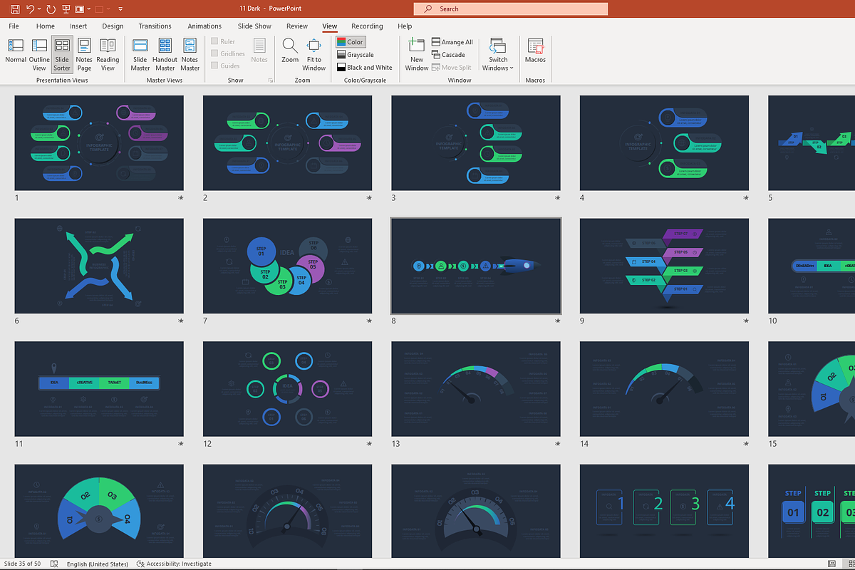Switch to the Review tab
The height and width of the screenshot is (570, 855).
click(x=297, y=26)
